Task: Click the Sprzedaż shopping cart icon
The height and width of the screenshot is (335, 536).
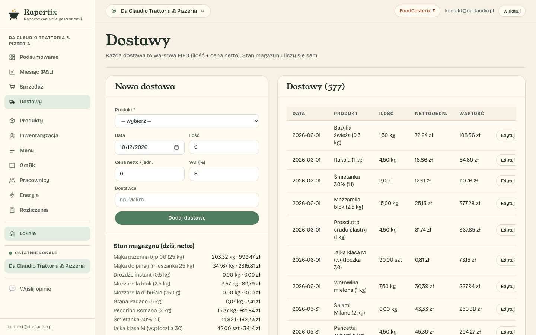Action: [12, 87]
